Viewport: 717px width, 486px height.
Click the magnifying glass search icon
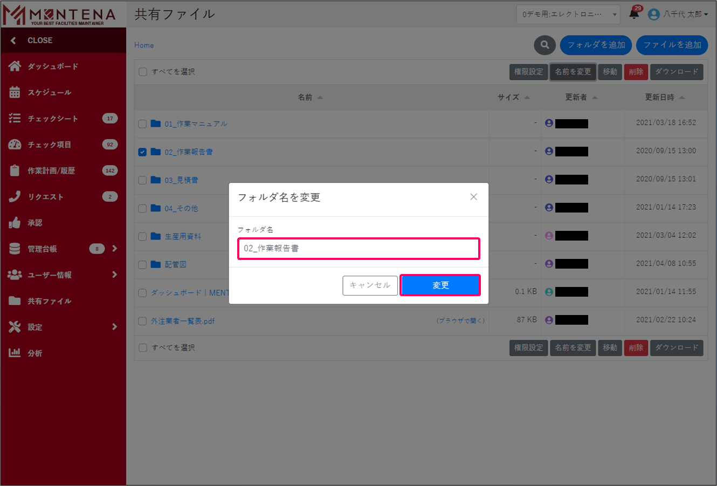(544, 45)
